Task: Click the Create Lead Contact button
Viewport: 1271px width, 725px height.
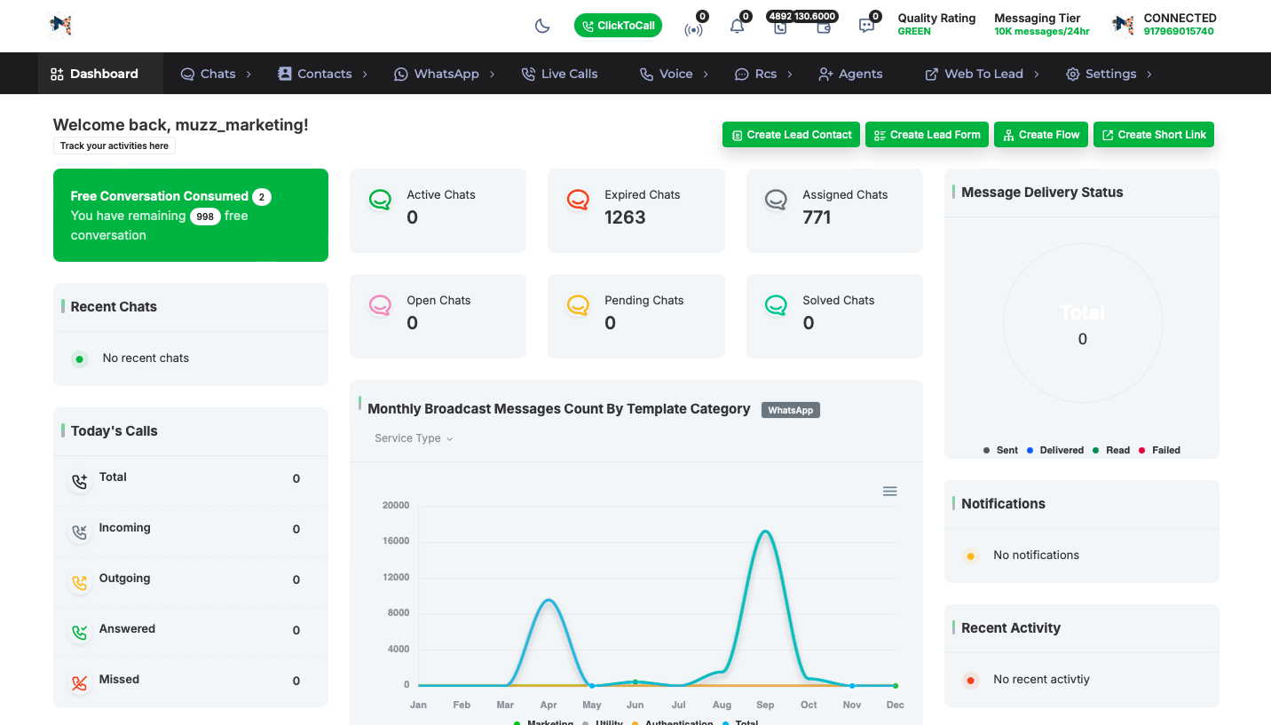Action: coord(791,135)
